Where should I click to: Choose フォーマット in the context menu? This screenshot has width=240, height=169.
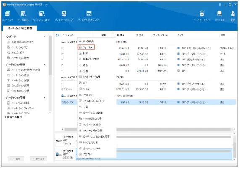[86, 47]
